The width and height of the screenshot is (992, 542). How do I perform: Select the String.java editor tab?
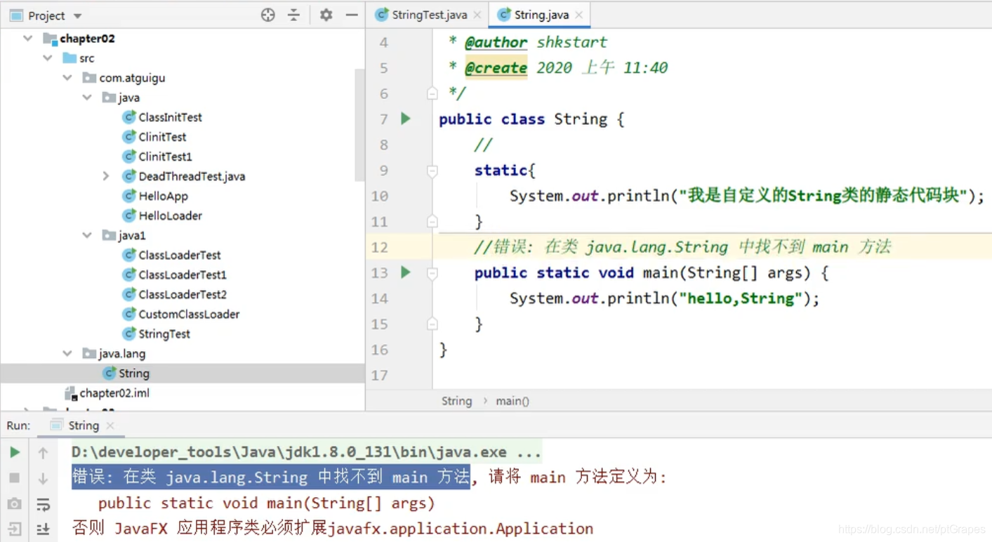[539, 15]
